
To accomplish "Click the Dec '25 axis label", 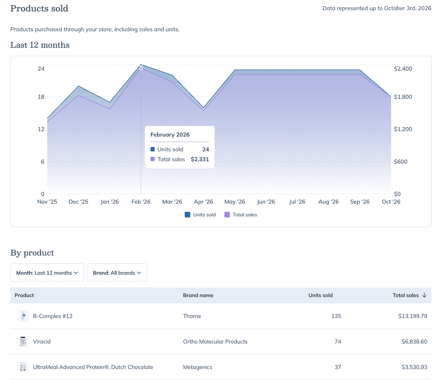I will pos(79,202).
